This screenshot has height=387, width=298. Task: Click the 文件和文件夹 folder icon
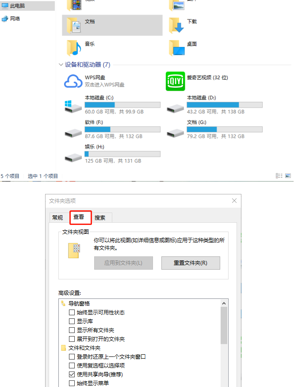coord(63,348)
